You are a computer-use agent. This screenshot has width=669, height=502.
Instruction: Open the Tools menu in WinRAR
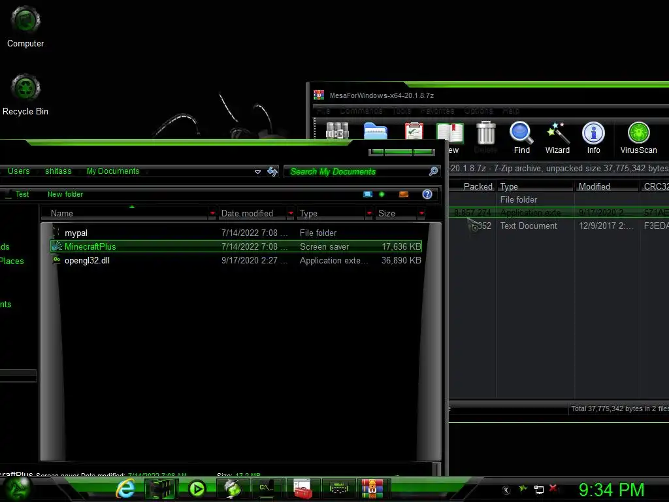[x=402, y=111]
